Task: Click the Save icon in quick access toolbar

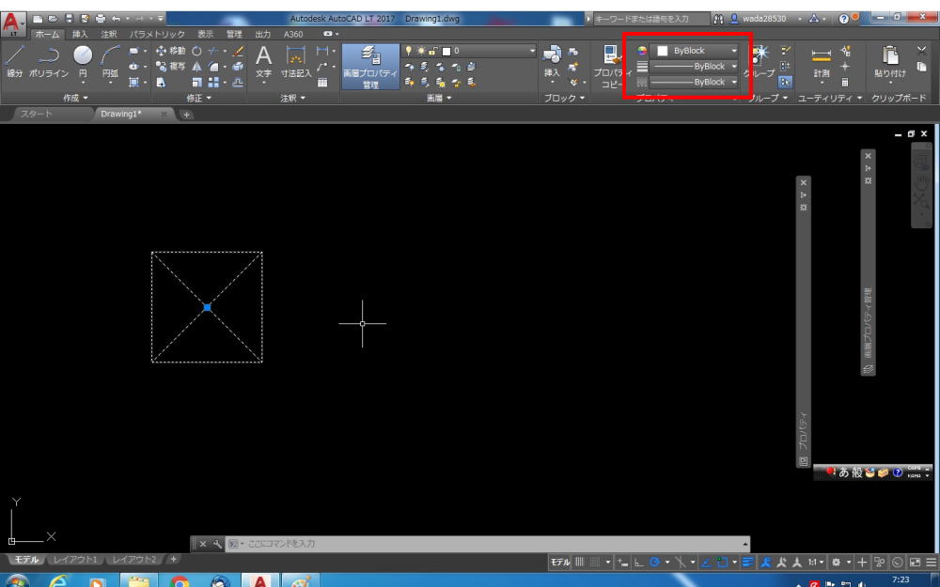Action: click(69, 19)
